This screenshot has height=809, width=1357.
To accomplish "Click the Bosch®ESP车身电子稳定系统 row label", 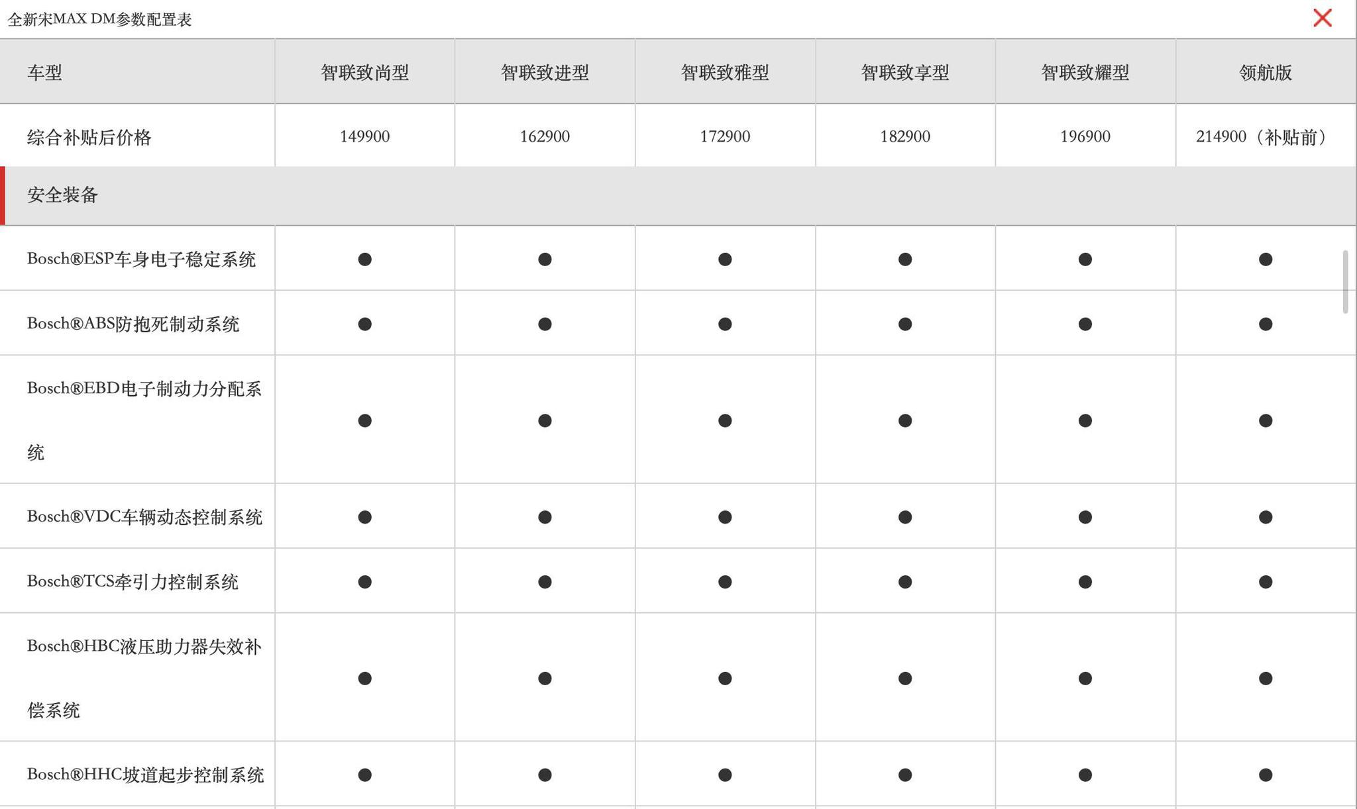I will pos(141,259).
